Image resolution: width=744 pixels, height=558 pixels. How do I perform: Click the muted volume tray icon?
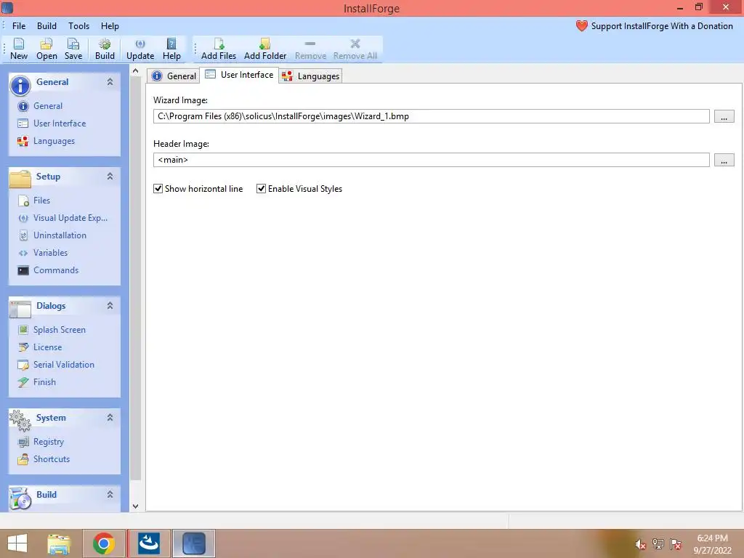click(x=641, y=544)
